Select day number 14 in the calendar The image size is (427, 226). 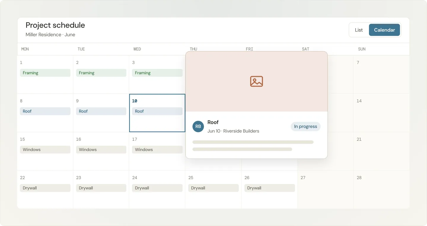click(x=359, y=101)
